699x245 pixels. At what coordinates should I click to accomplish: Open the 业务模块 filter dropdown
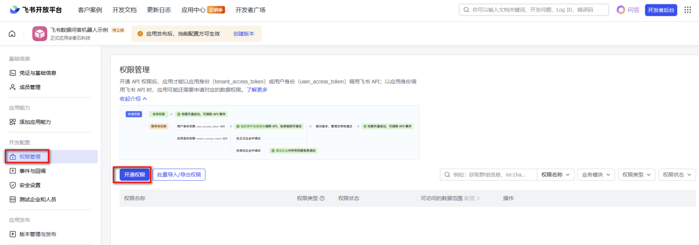(x=596, y=175)
